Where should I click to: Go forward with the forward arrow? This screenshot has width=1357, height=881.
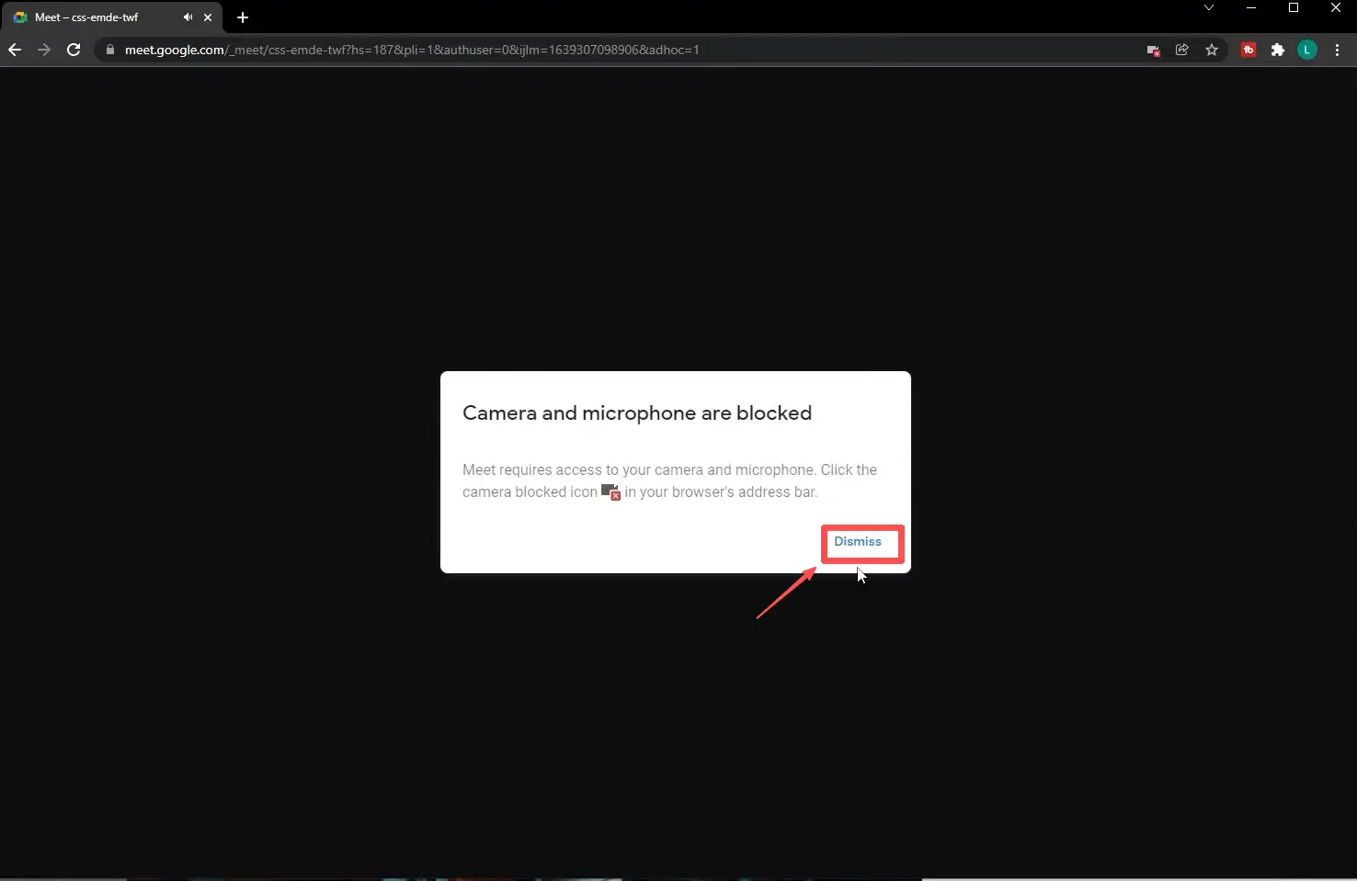[44, 51]
